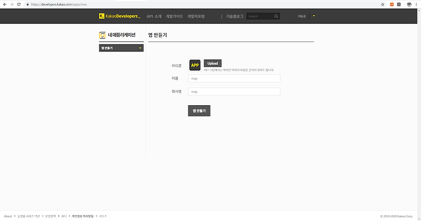Click the About footer link
421x221 pixels.
tap(8, 216)
